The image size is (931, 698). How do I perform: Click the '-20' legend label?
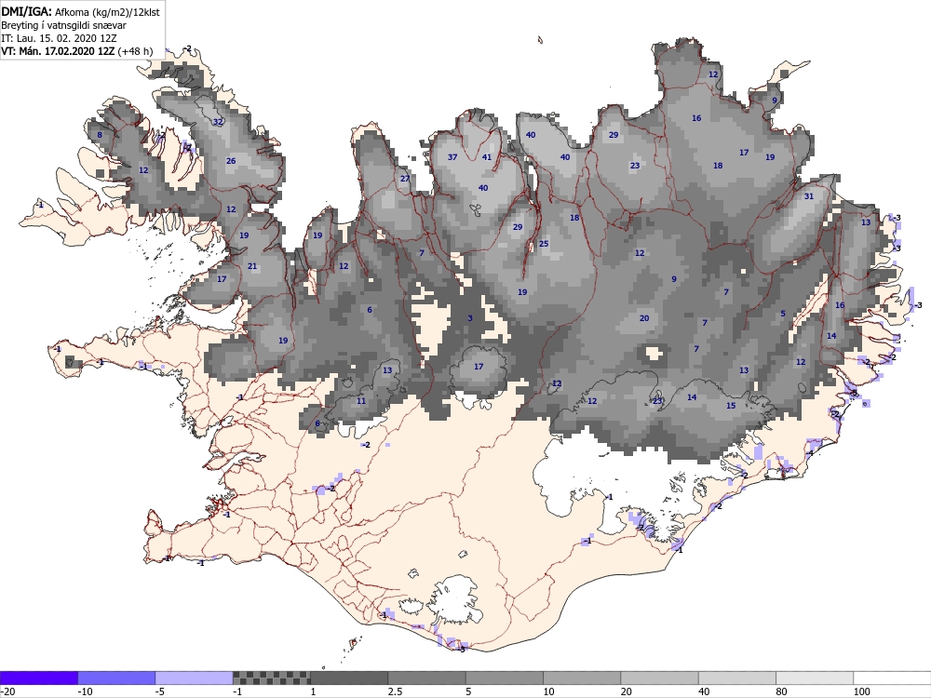[7, 691]
